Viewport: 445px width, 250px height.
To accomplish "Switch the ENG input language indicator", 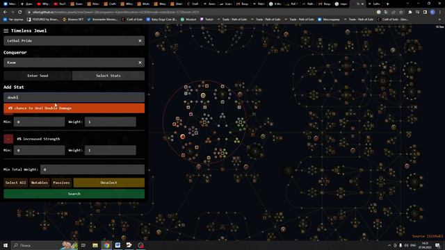I will [x=413, y=245].
